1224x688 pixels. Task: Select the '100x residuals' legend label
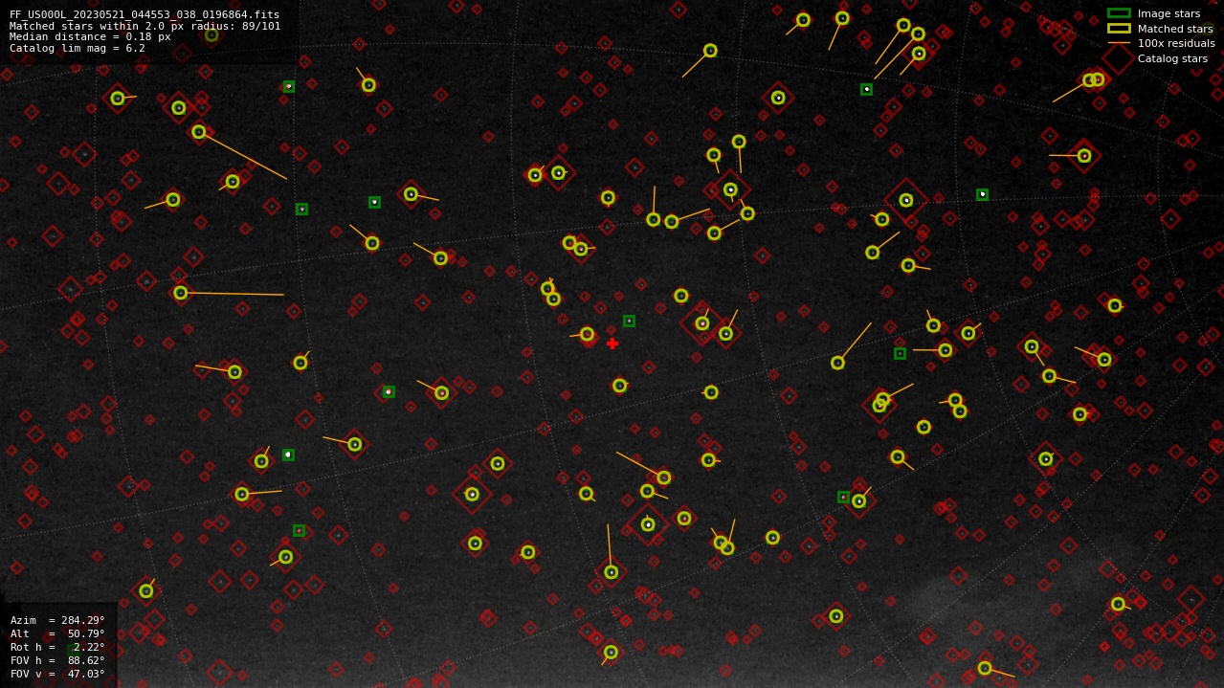1176,43
